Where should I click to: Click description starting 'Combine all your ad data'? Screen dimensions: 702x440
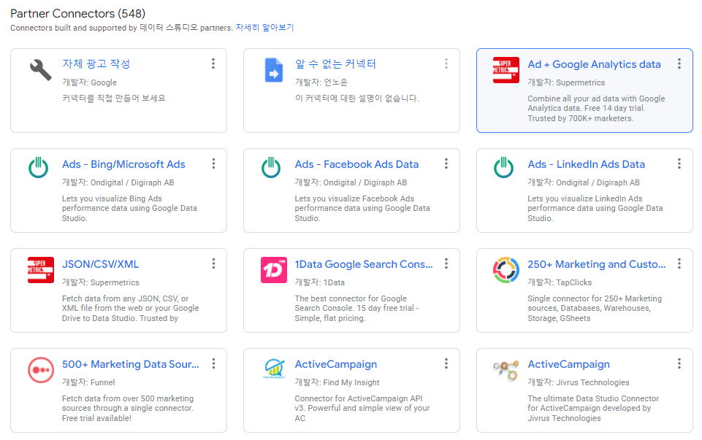tap(596, 109)
